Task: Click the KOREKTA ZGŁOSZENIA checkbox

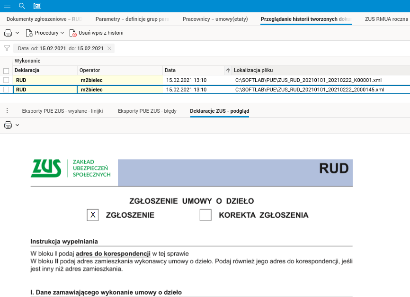Action: 205,215
